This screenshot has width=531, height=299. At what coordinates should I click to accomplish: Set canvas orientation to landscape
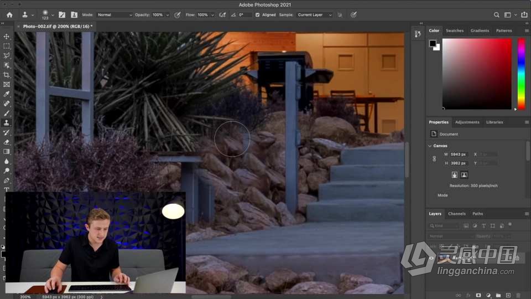[x=464, y=175]
